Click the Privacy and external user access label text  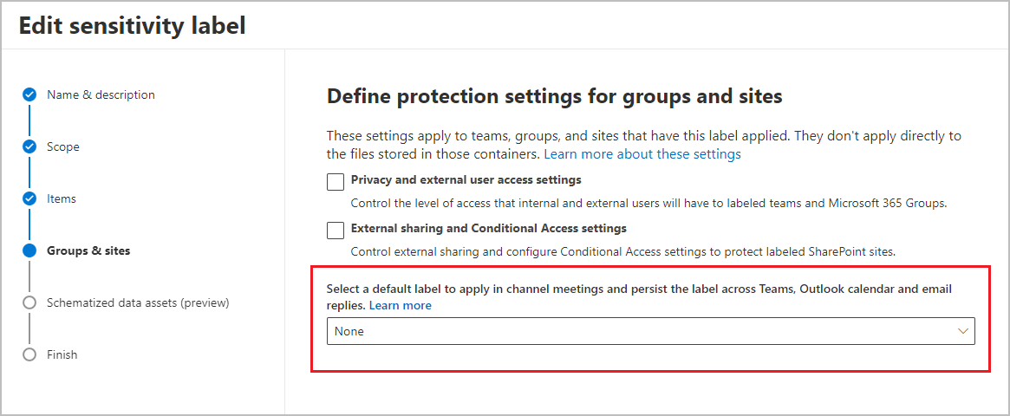[x=466, y=180]
